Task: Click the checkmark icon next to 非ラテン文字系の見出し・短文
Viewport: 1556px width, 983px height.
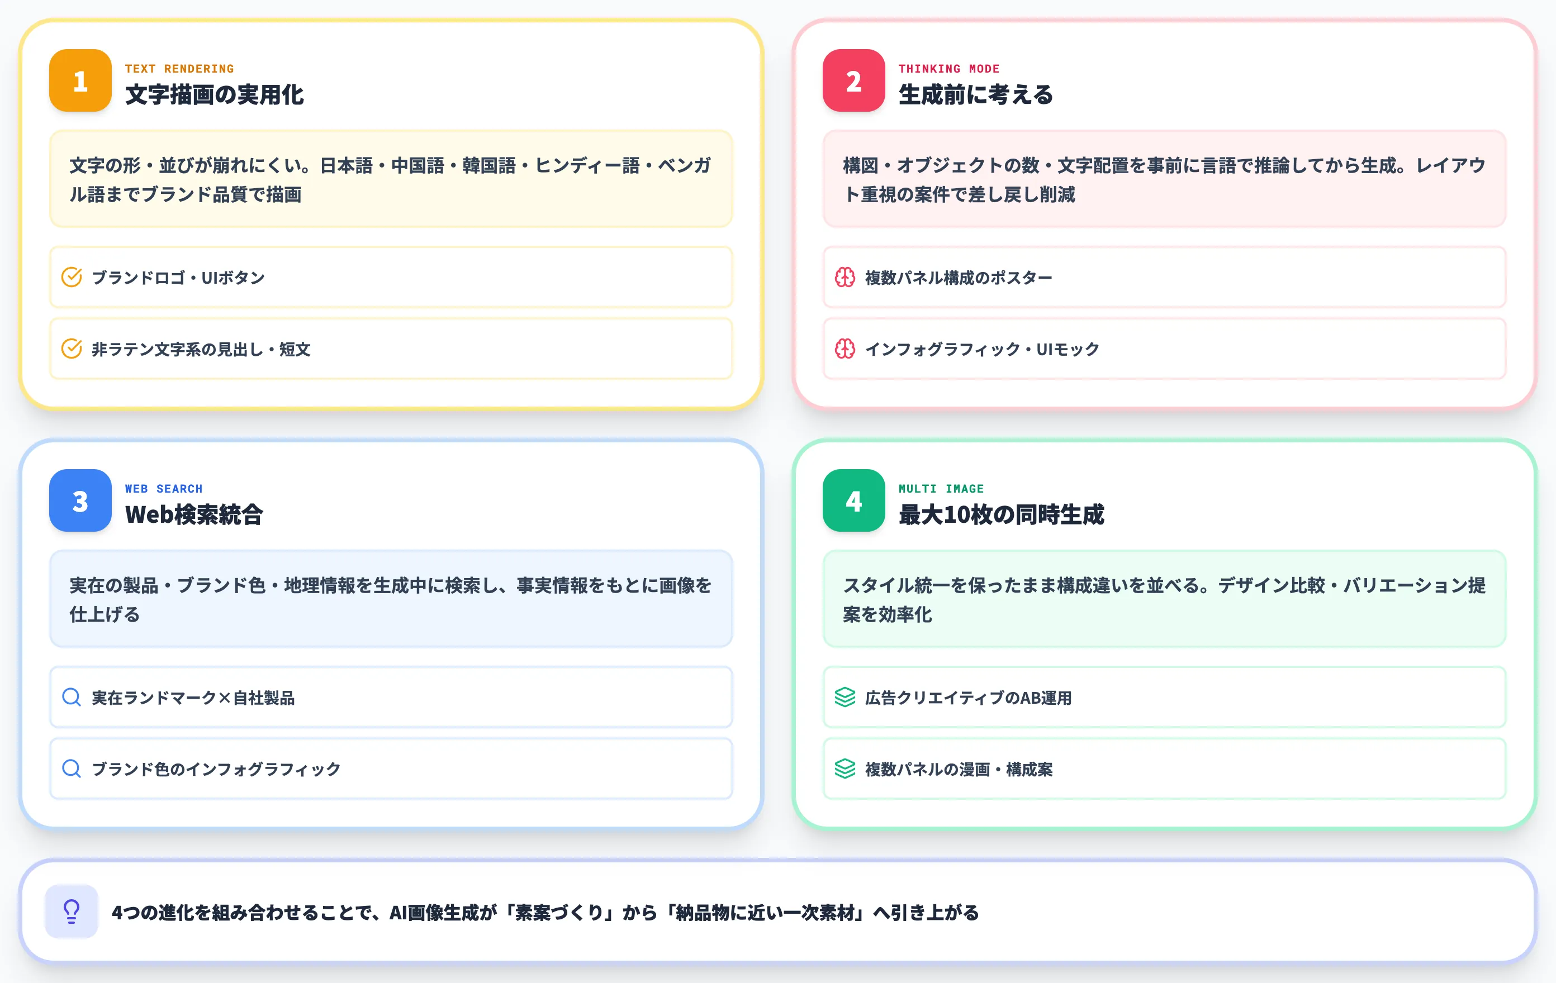Action: click(x=72, y=349)
